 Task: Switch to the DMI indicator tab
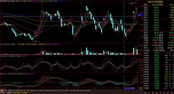coord(18,90)
